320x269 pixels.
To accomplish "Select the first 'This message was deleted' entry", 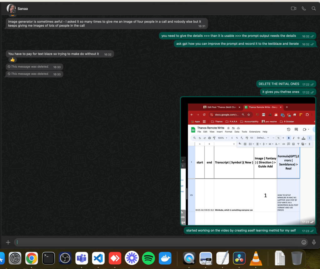I will pyautogui.click(x=34, y=67).
